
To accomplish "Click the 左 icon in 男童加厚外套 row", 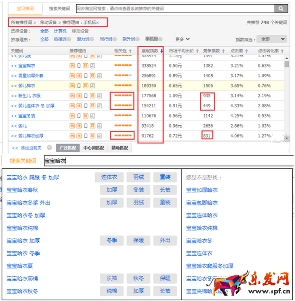I will tap(99, 76).
